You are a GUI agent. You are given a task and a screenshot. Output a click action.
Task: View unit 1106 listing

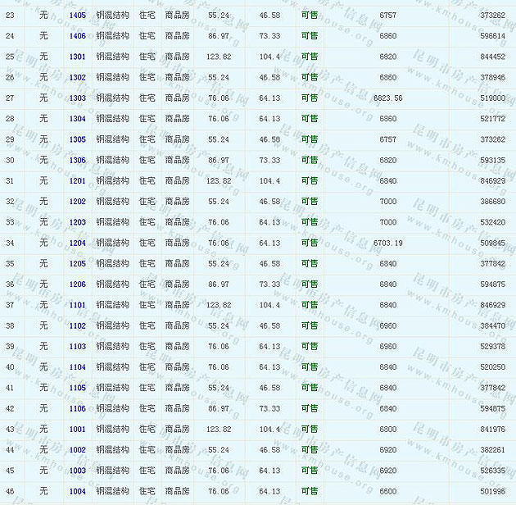coord(77,408)
